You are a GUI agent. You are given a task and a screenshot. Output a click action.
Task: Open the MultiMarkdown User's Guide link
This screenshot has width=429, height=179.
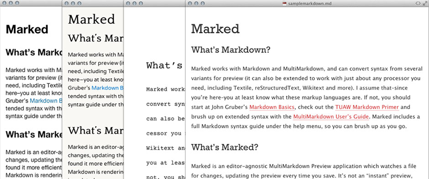[x=331, y=116]
